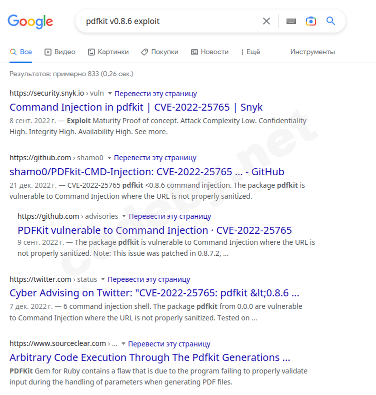Screen dimensions: 376x395
Task: Open dropdown arrow next to twitter.com result
Action: click(x=103, y=279)
